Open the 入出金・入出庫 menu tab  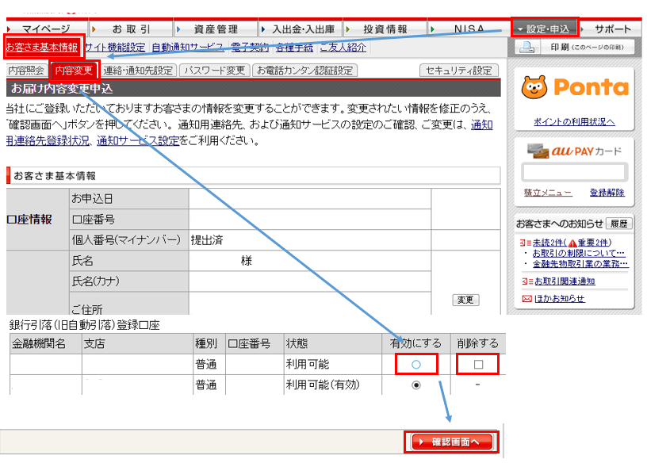(x=302, y=29)
